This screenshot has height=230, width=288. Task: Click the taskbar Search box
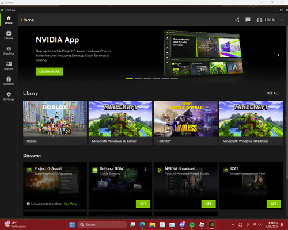103,225
